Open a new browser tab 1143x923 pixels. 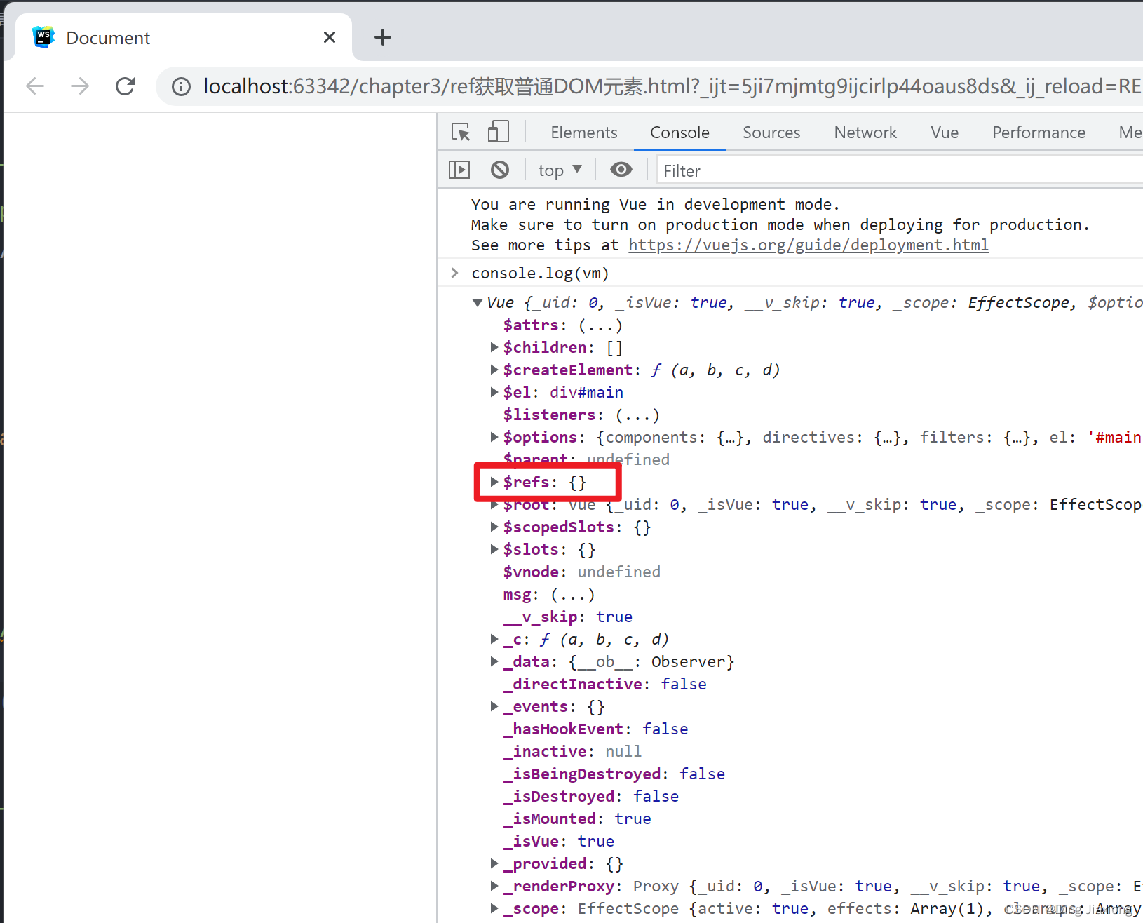pyautogui.click(x=382, y=36)
